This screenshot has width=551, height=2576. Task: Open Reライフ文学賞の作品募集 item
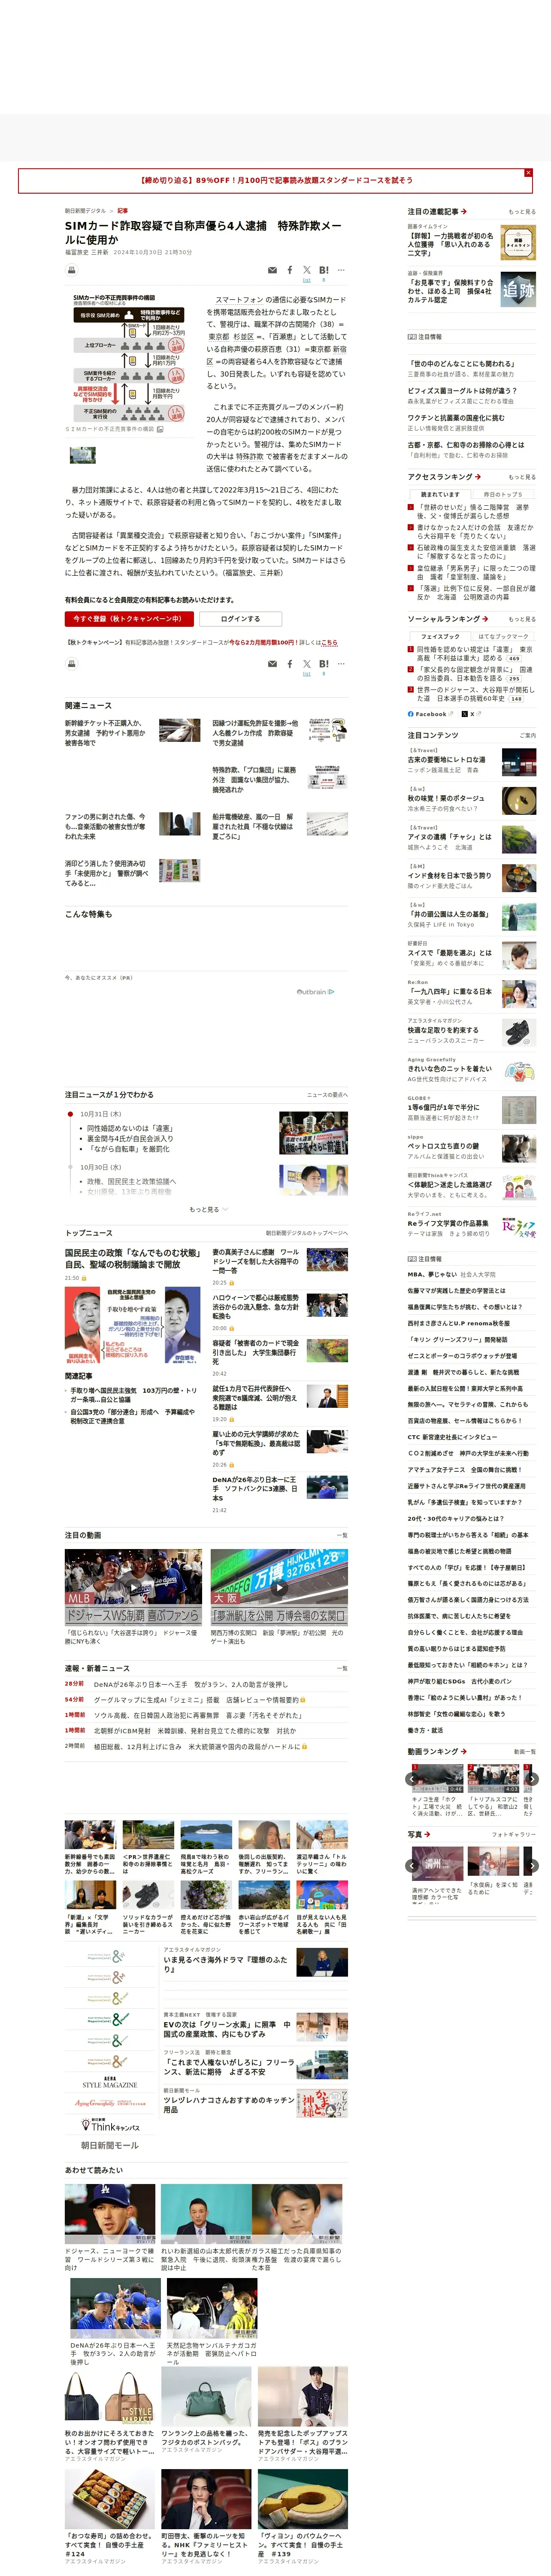[448, 1223]
